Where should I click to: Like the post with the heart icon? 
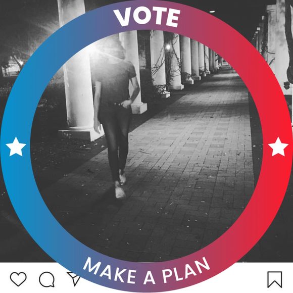[x=18, y=279]
